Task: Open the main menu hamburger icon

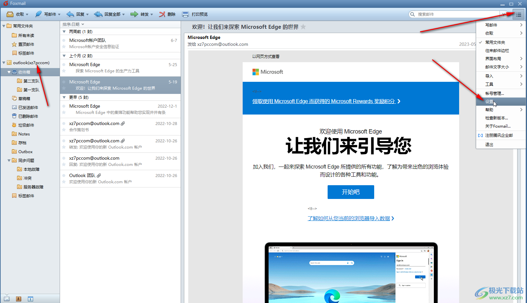Action: pyautogui.click(x=518, y=14)
